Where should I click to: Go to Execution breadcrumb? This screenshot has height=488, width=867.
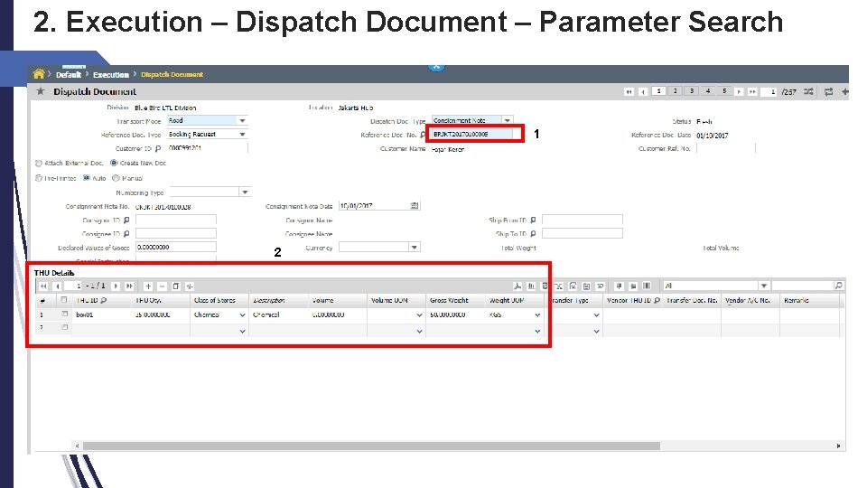[110, 75]
